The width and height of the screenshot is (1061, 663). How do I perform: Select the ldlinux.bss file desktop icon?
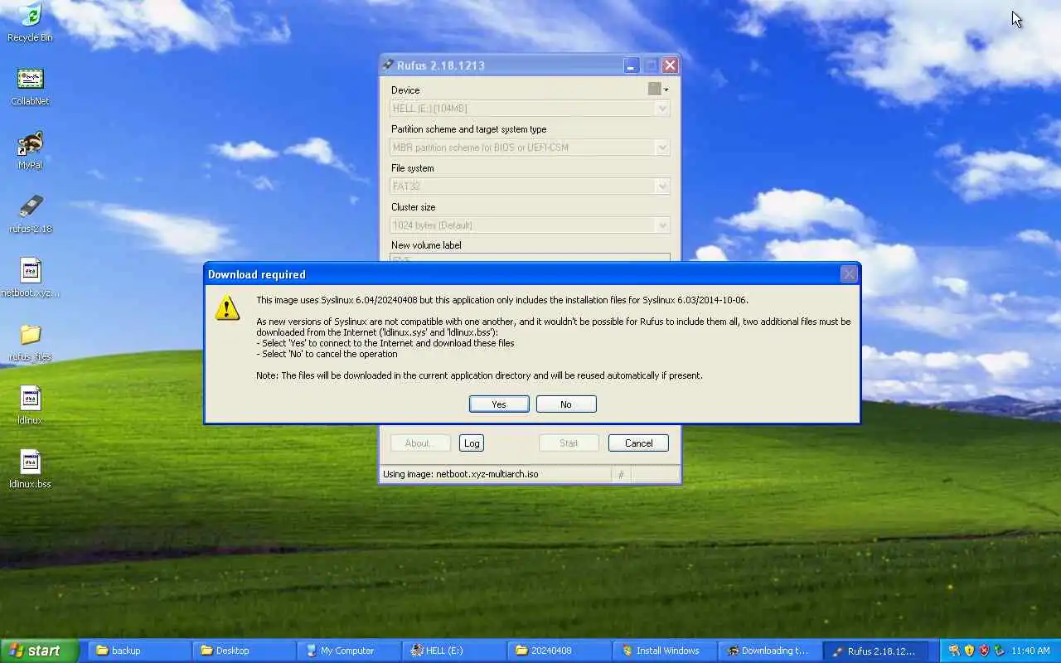point(30,468)
